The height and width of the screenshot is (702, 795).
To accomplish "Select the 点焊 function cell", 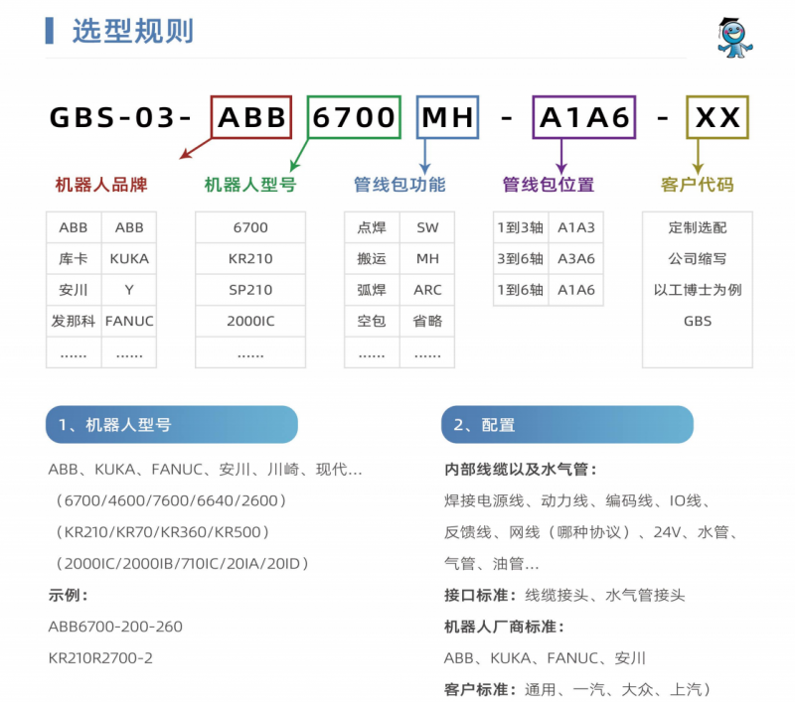I will point(372,227).
